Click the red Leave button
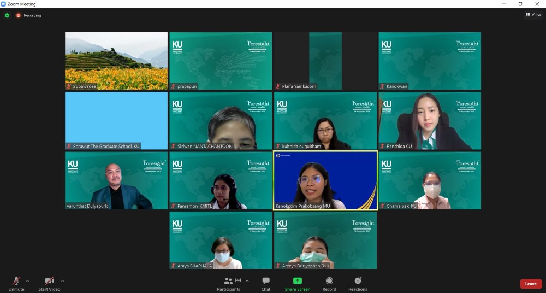 click(x=531, y=284)
